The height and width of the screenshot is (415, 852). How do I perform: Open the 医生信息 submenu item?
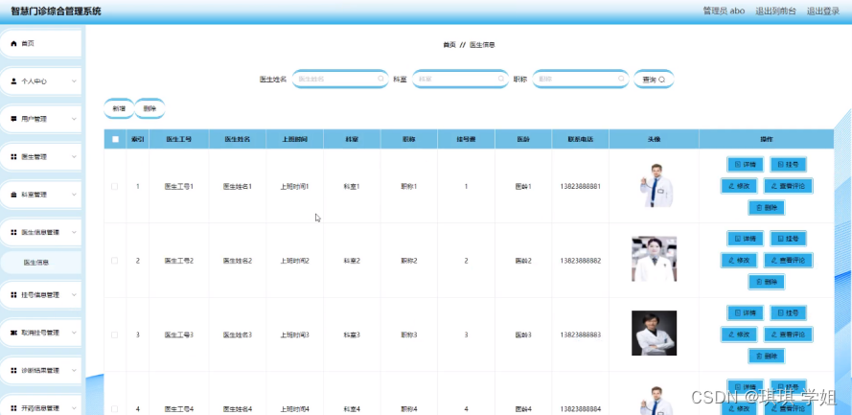pos(41,263)
